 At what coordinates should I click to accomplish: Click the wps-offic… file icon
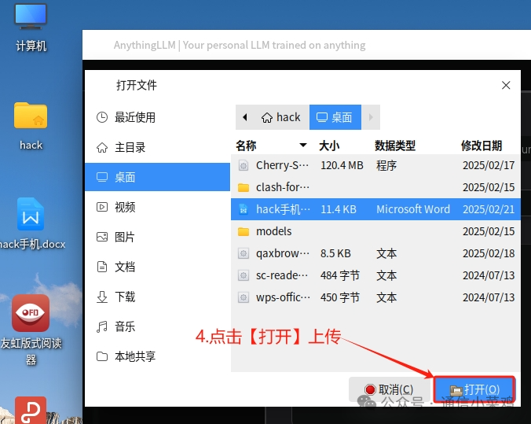pyautogui.click(x=244, y=297)
